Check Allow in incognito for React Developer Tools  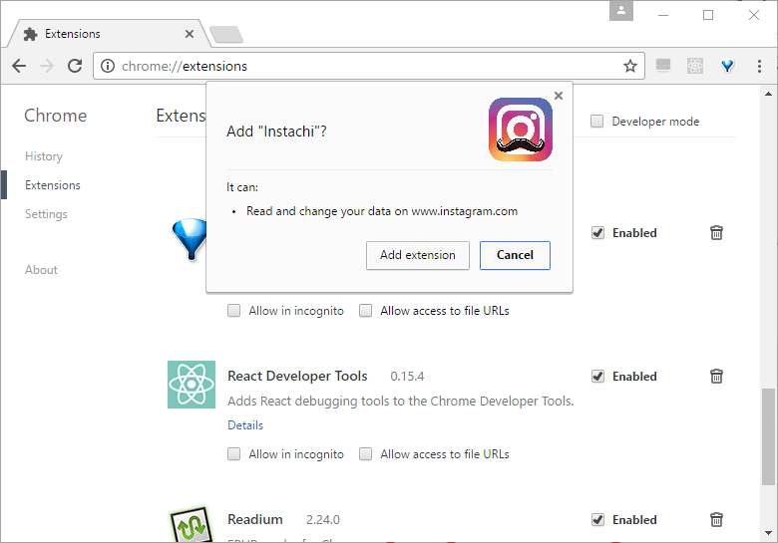[233, 453]
